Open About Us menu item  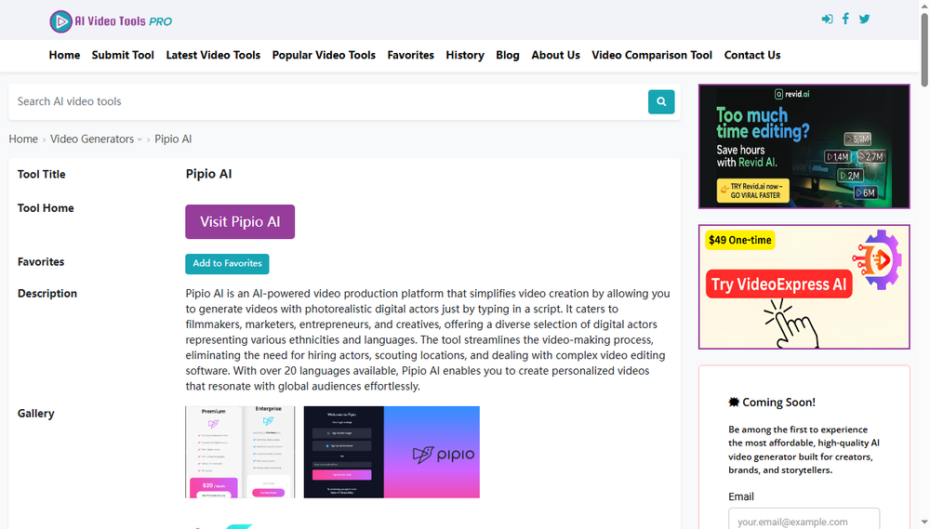coord(556,55)
